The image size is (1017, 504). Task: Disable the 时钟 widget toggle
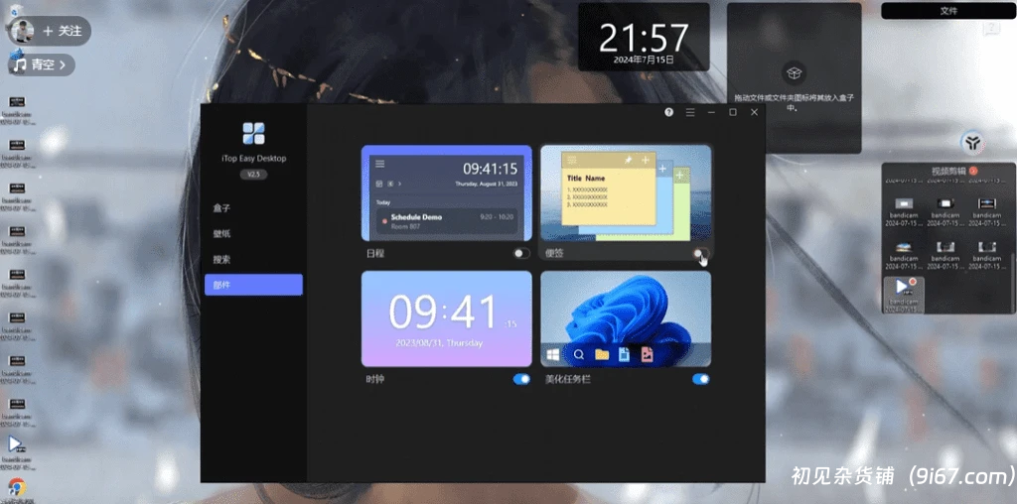[x=521, y=379]
